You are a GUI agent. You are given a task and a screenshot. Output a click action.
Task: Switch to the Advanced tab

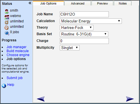coord(78,3)
